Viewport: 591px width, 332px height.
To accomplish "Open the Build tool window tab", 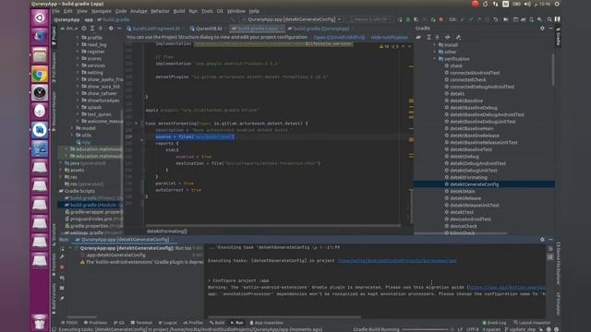I will click(217, 323).
